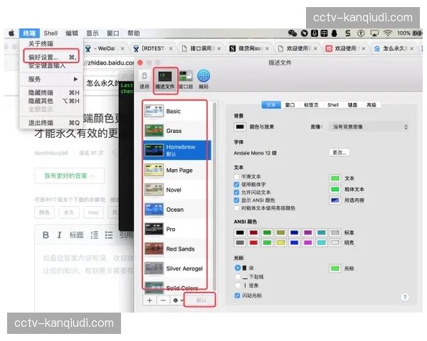Choose Quit Terminal (退出终端) menu item

51,123
